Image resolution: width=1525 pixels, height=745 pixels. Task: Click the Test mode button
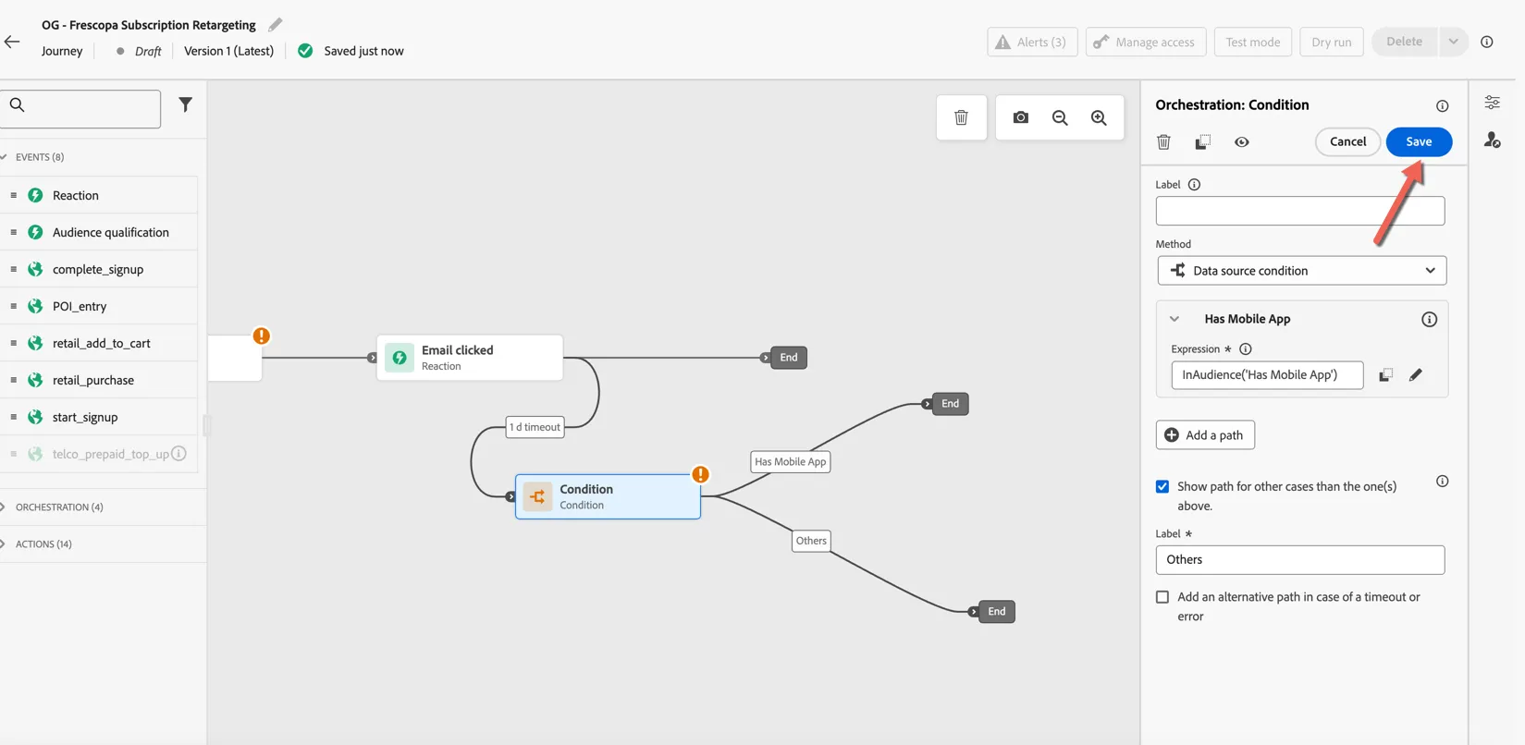click(x=1252, y=42)
